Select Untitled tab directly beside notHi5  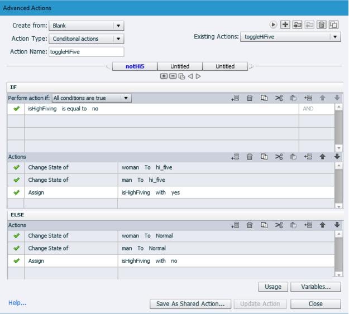180,66
